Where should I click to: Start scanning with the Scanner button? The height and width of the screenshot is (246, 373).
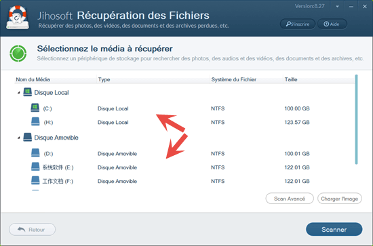[334, 229]
